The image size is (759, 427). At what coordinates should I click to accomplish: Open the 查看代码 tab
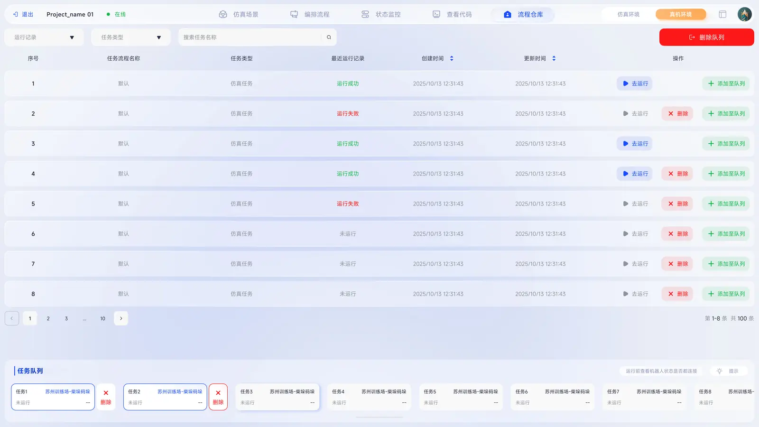pyautogui.click(x=452, y=14)
